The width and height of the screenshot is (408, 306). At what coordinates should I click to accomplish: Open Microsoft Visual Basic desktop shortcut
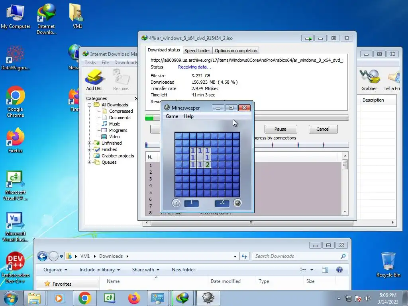click(x=16, y=227)
